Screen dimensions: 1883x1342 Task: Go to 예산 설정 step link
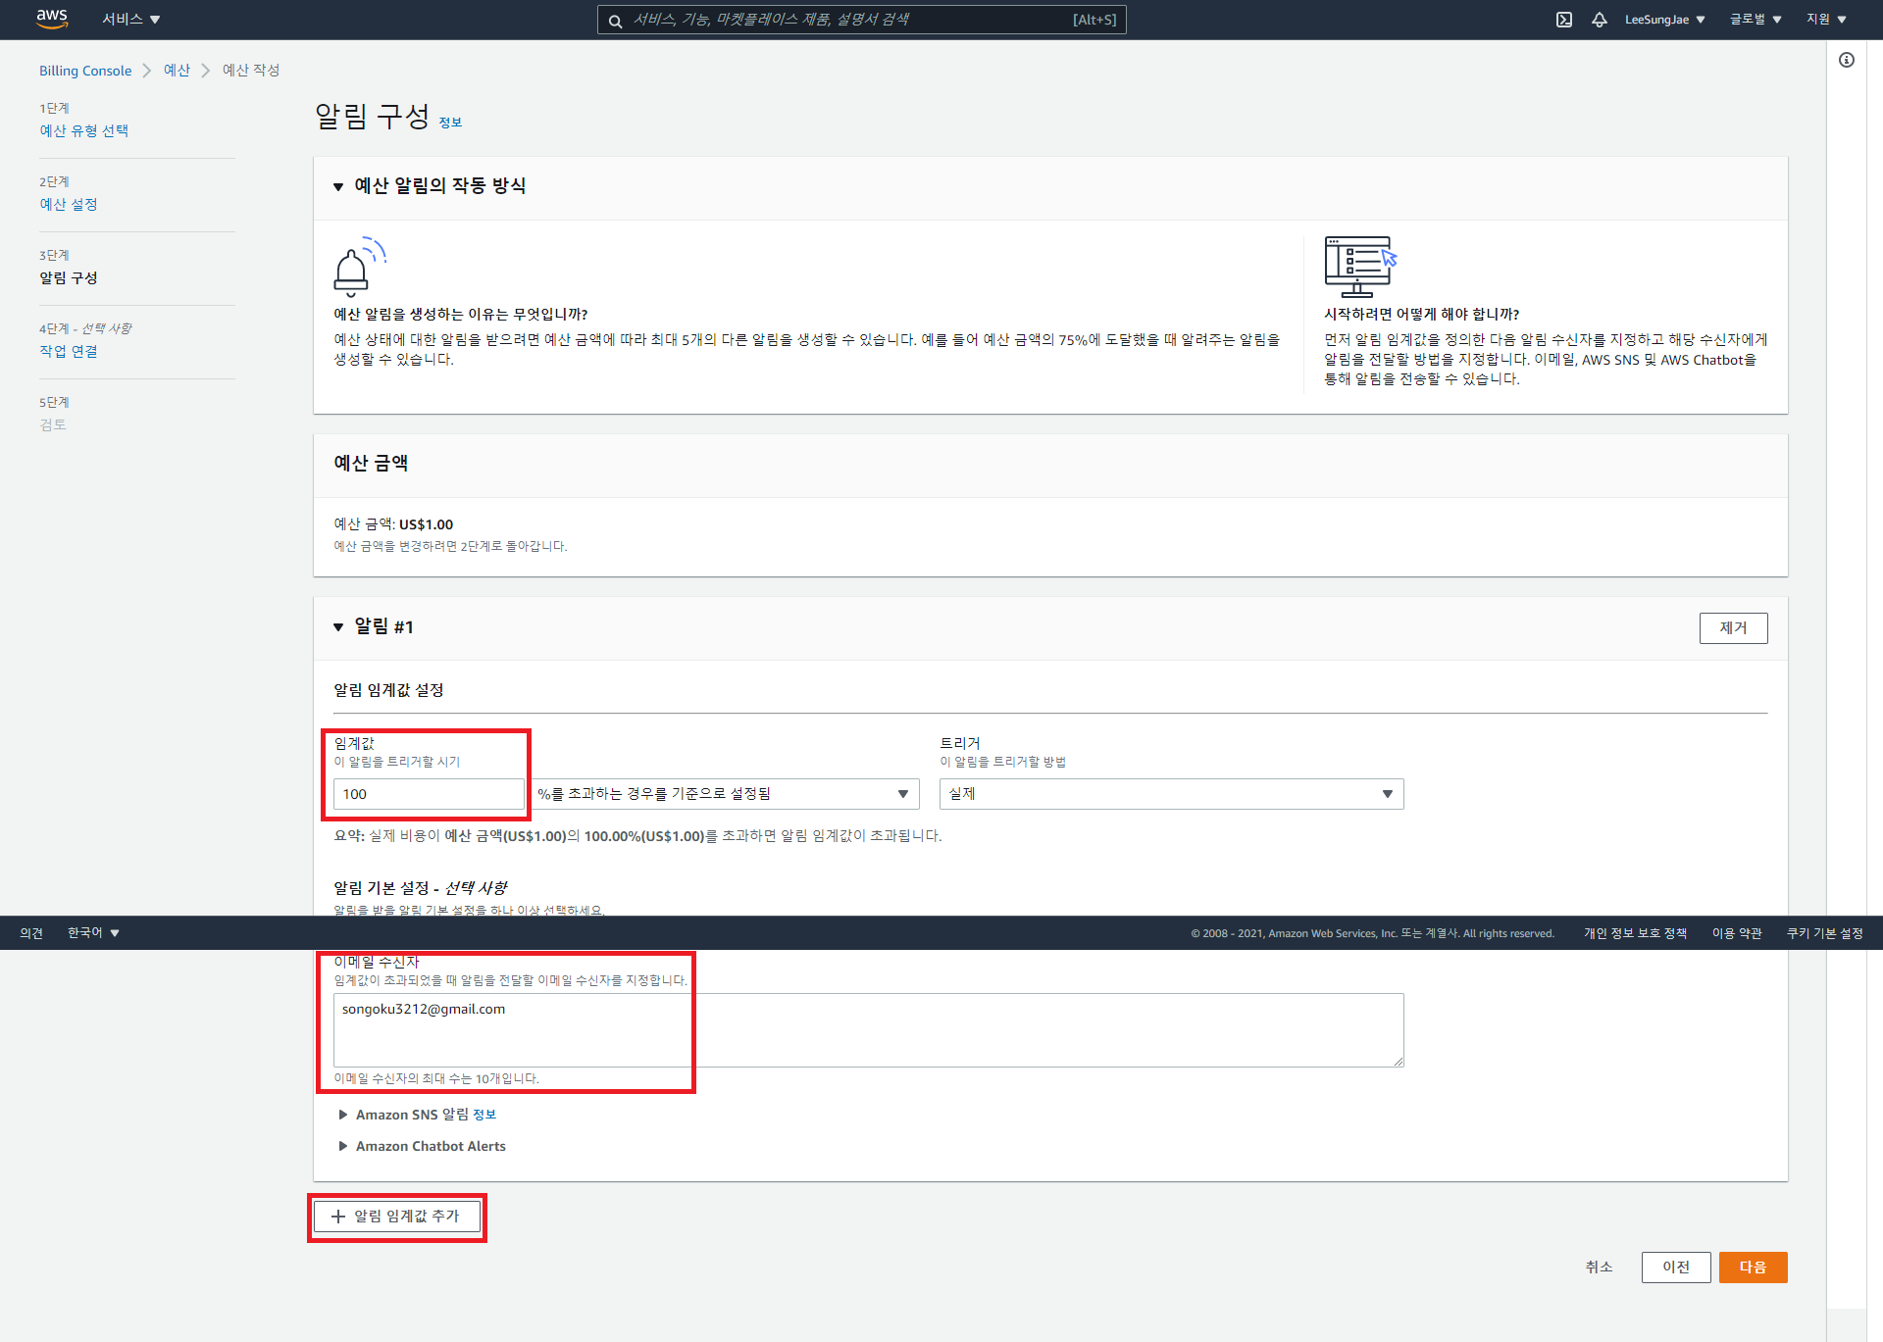point(69,204)
